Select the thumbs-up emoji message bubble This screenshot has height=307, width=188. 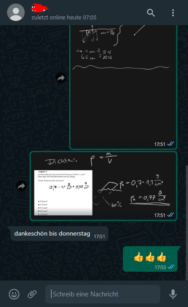[150, 259]
